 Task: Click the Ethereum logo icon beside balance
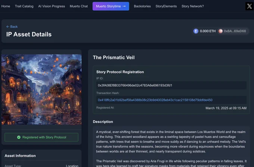pos(196,31)
